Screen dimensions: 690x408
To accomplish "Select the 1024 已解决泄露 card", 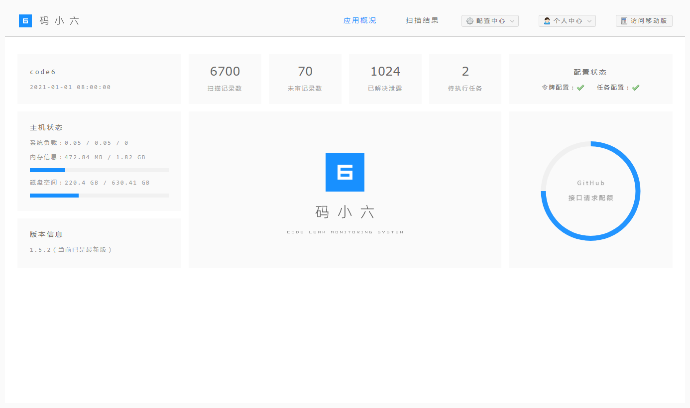I will 385,79.
